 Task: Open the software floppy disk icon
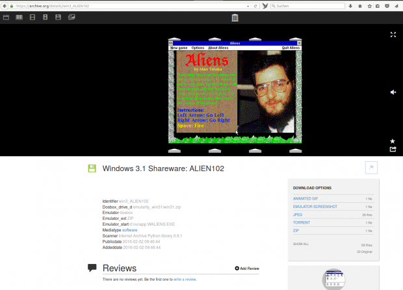[58, 17]
